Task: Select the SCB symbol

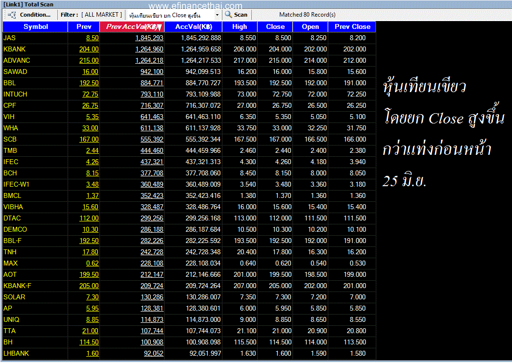Action: pos(10,140)
